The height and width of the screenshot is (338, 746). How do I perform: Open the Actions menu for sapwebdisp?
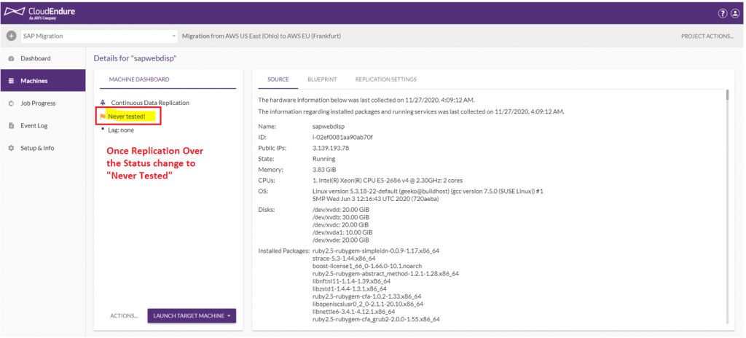click(124, 316)
